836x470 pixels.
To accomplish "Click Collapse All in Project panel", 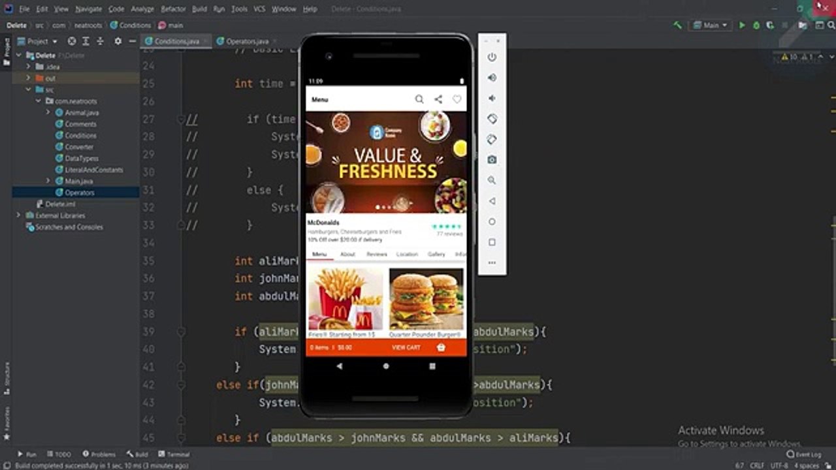I will 100,41.
